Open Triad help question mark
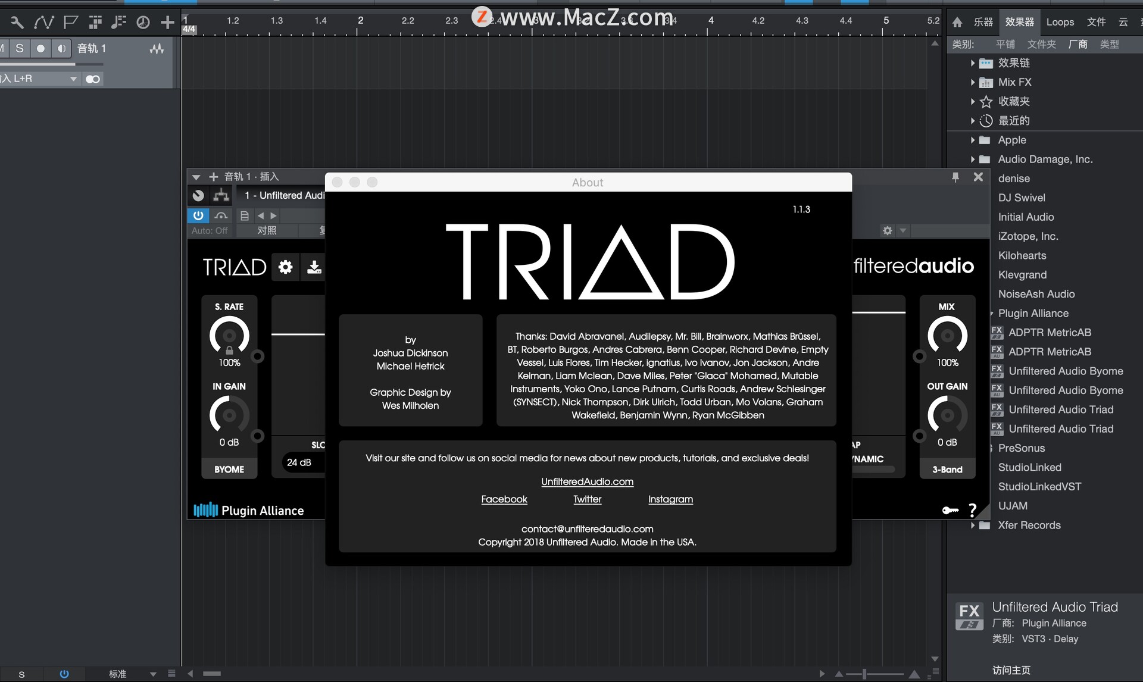The height and width of the screenshot is (682, 1143). click(x=973, y=510)
